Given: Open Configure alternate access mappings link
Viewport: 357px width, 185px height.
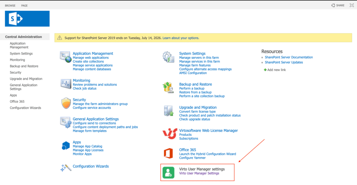Looking at the screenshot, I should point(205,69).
